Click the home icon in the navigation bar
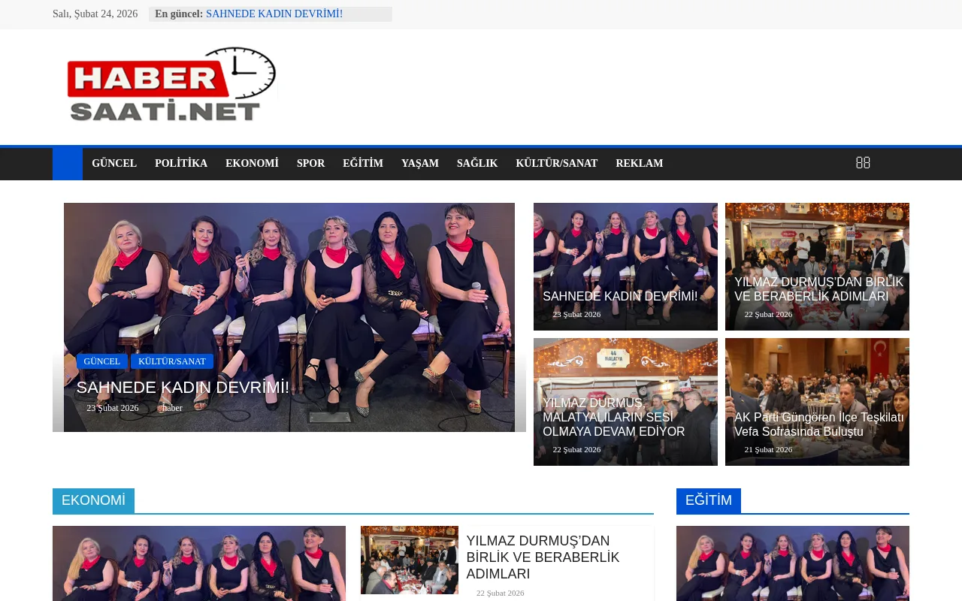This screenshot has height=601, width=962. click(x=67, y=163)
